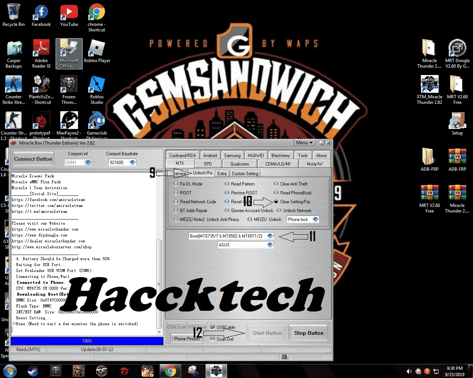
Task: Click the Connect Button
Action: pyautogui.click(x=33, y=159)
